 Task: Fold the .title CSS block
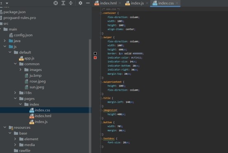(101, 98)
